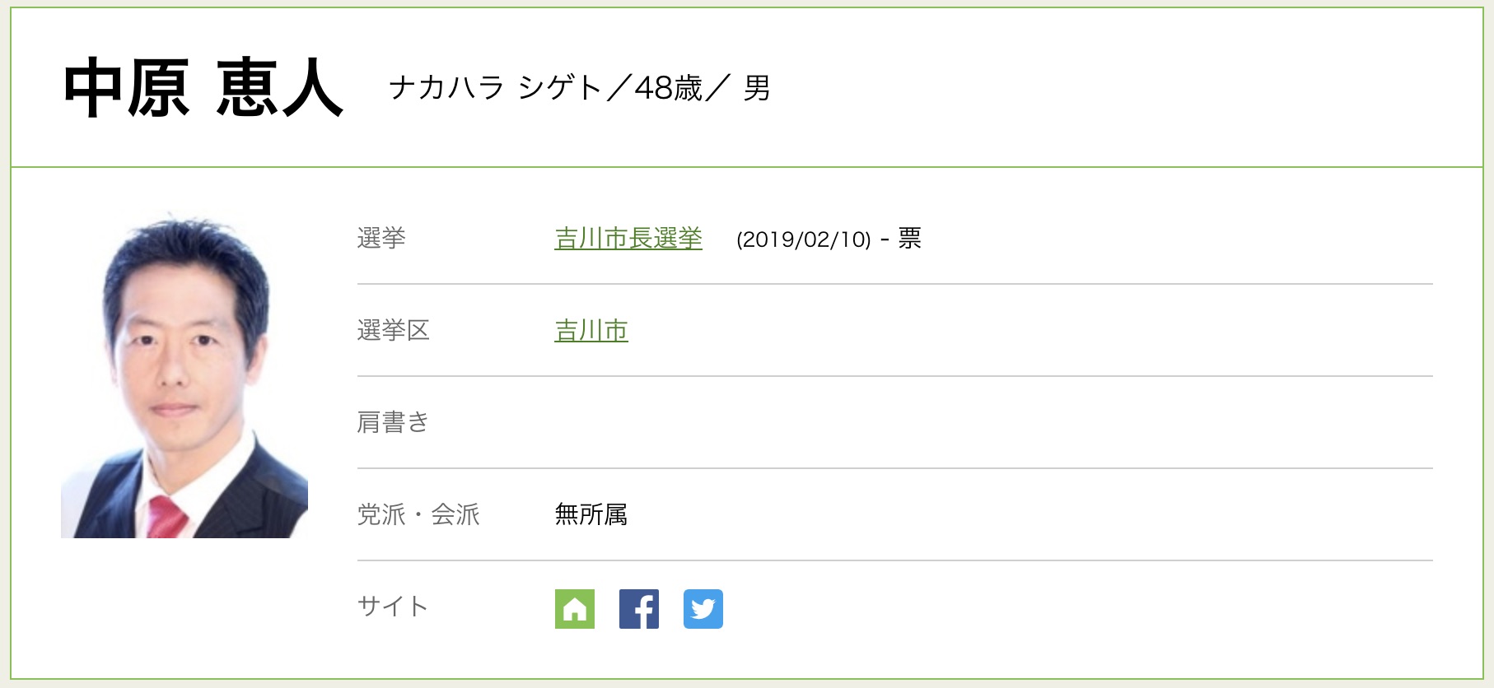Image resolution: width=1494 pixels, height=688 pixels.
Task: Open the 吉川市長選挙 election link
Action: point(628,239)
